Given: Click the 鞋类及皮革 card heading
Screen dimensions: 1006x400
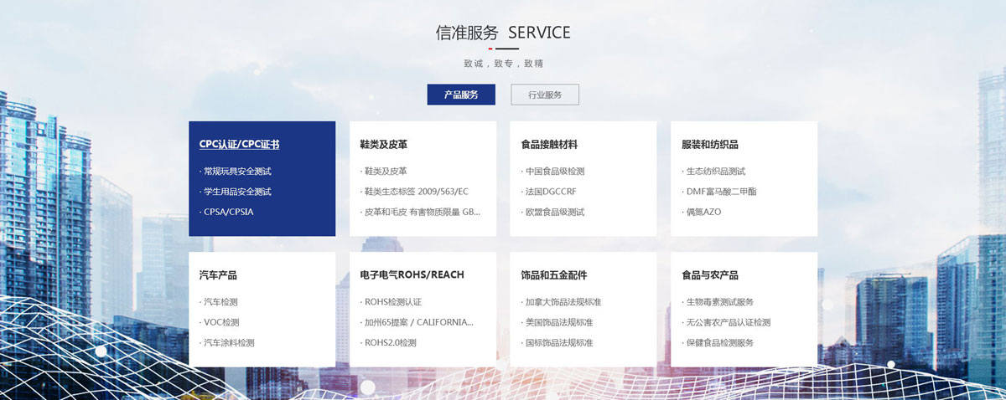Looking at the screenshot, I should click(x=384, y=144).
